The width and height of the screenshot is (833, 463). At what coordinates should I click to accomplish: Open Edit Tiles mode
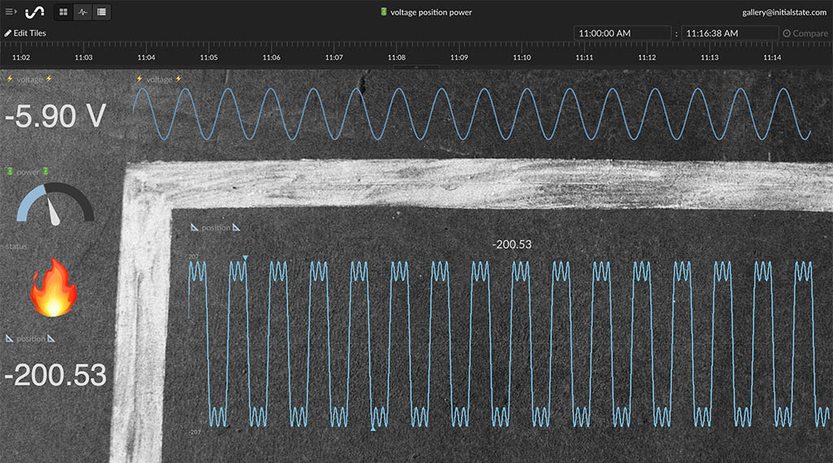pos(29,33)
